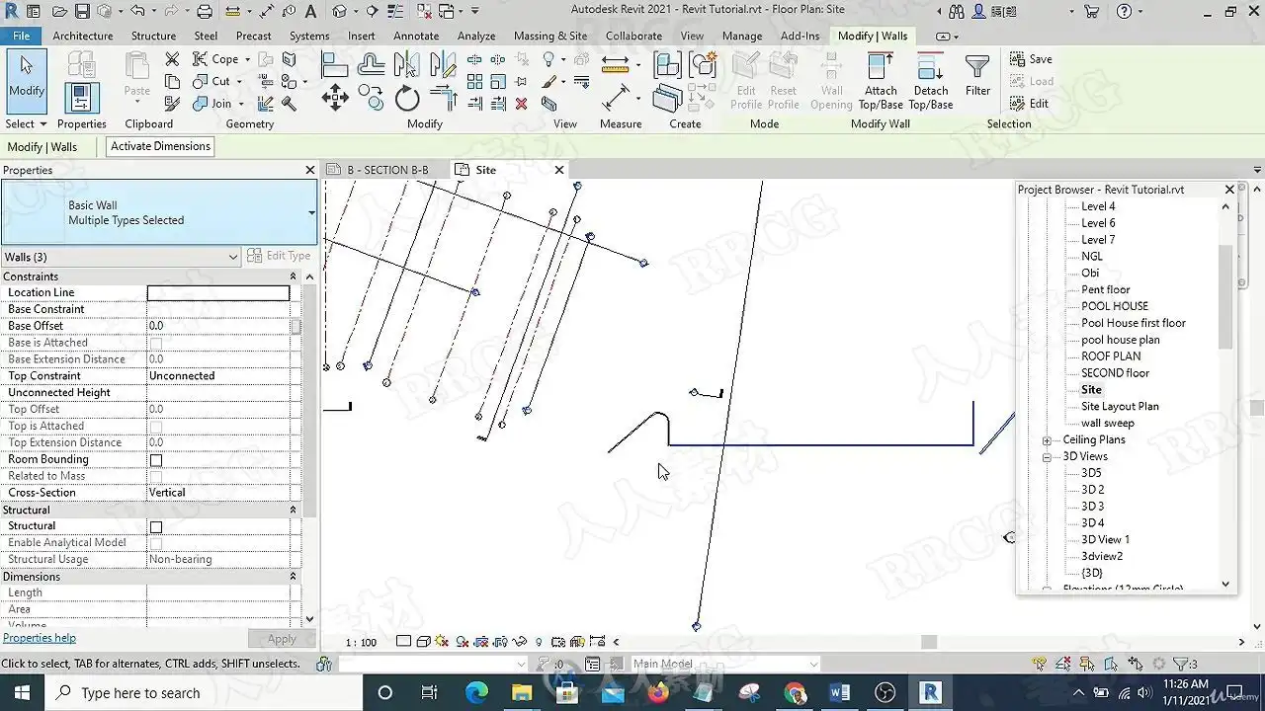The height and width of the screenshot is (711, 1265).
Task: Toggle the Structural checkbox in Properties
Action: tap(156, 526)
